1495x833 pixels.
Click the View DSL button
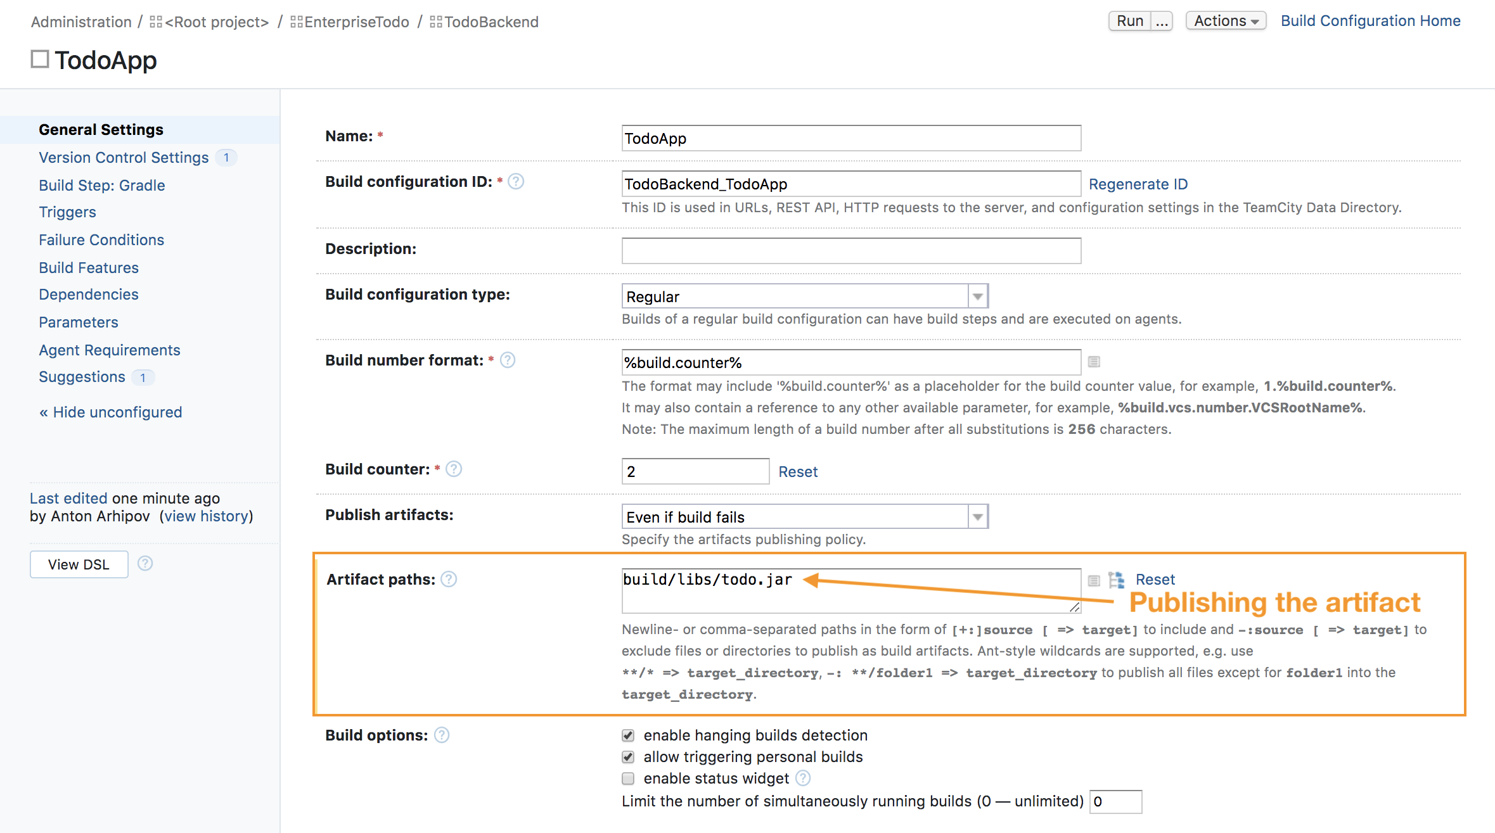(79, 563)
